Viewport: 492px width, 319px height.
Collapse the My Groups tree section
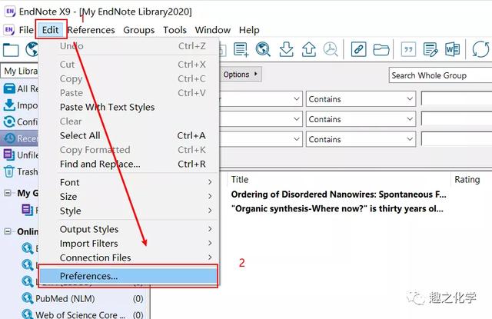8,193
